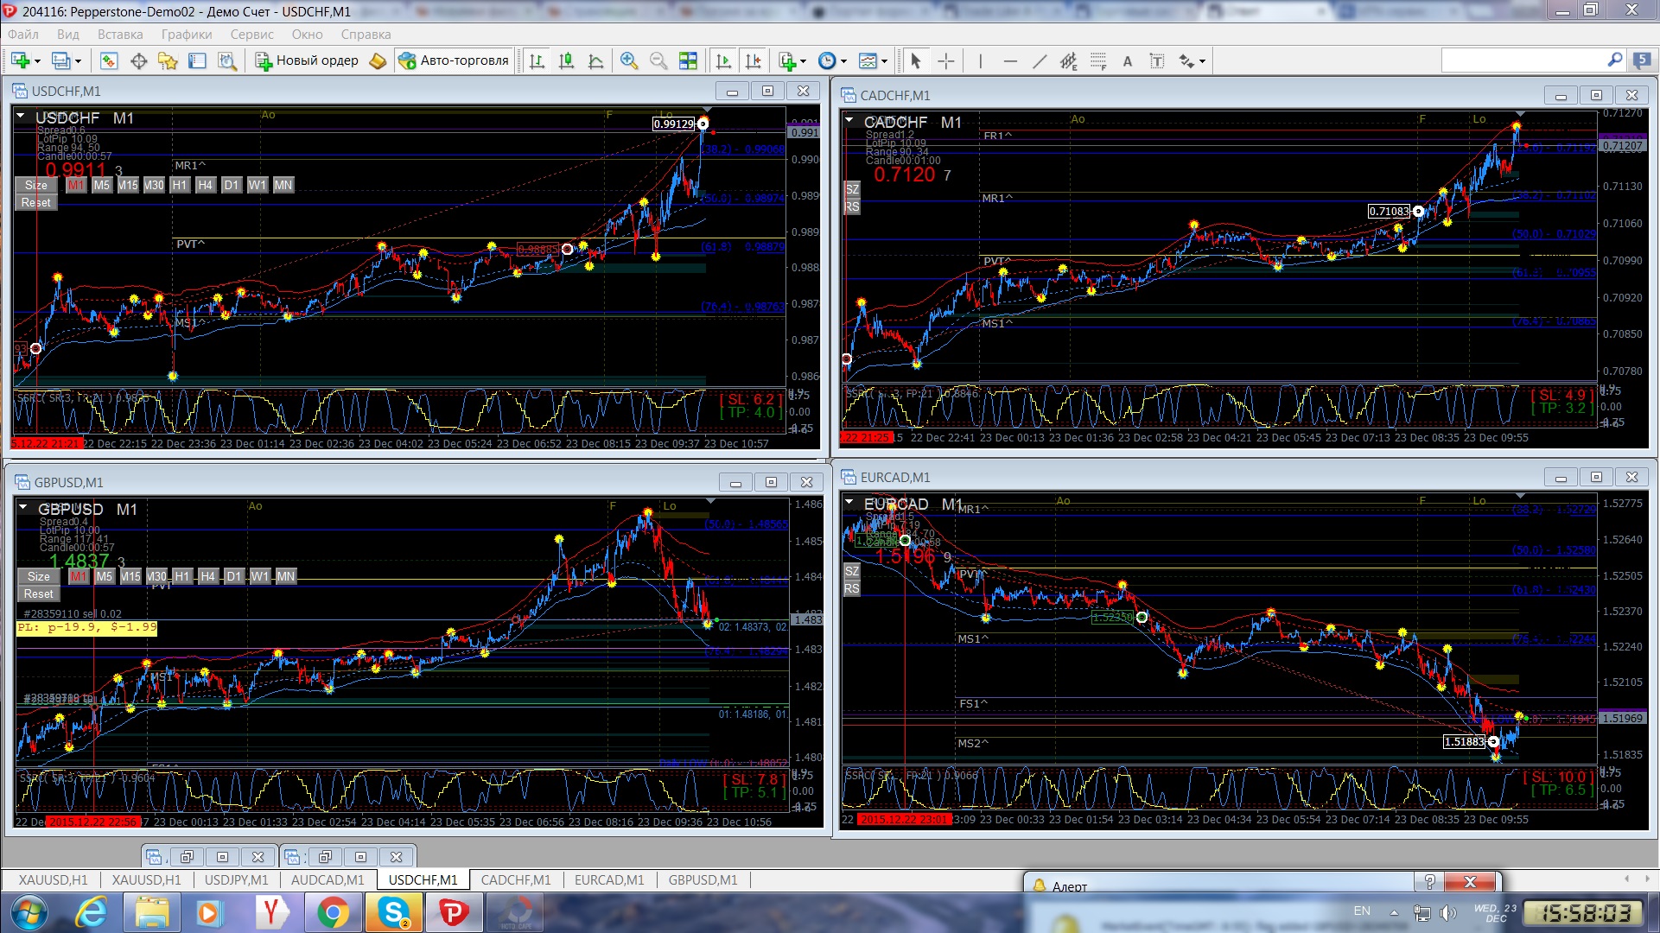Open the Market Watch panel icon
The height and width of the screenshot is (933, 1660).
pos(109,60)
